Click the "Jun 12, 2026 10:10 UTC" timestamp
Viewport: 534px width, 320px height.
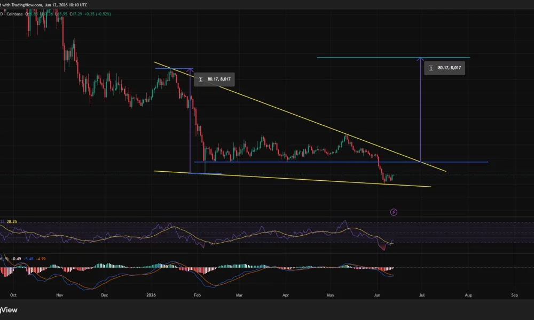(x=66, y=5)
